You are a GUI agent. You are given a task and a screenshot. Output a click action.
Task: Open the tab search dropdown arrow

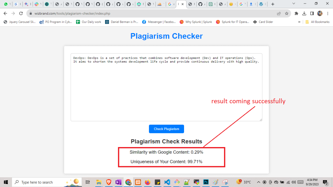[x=294, y=4]
